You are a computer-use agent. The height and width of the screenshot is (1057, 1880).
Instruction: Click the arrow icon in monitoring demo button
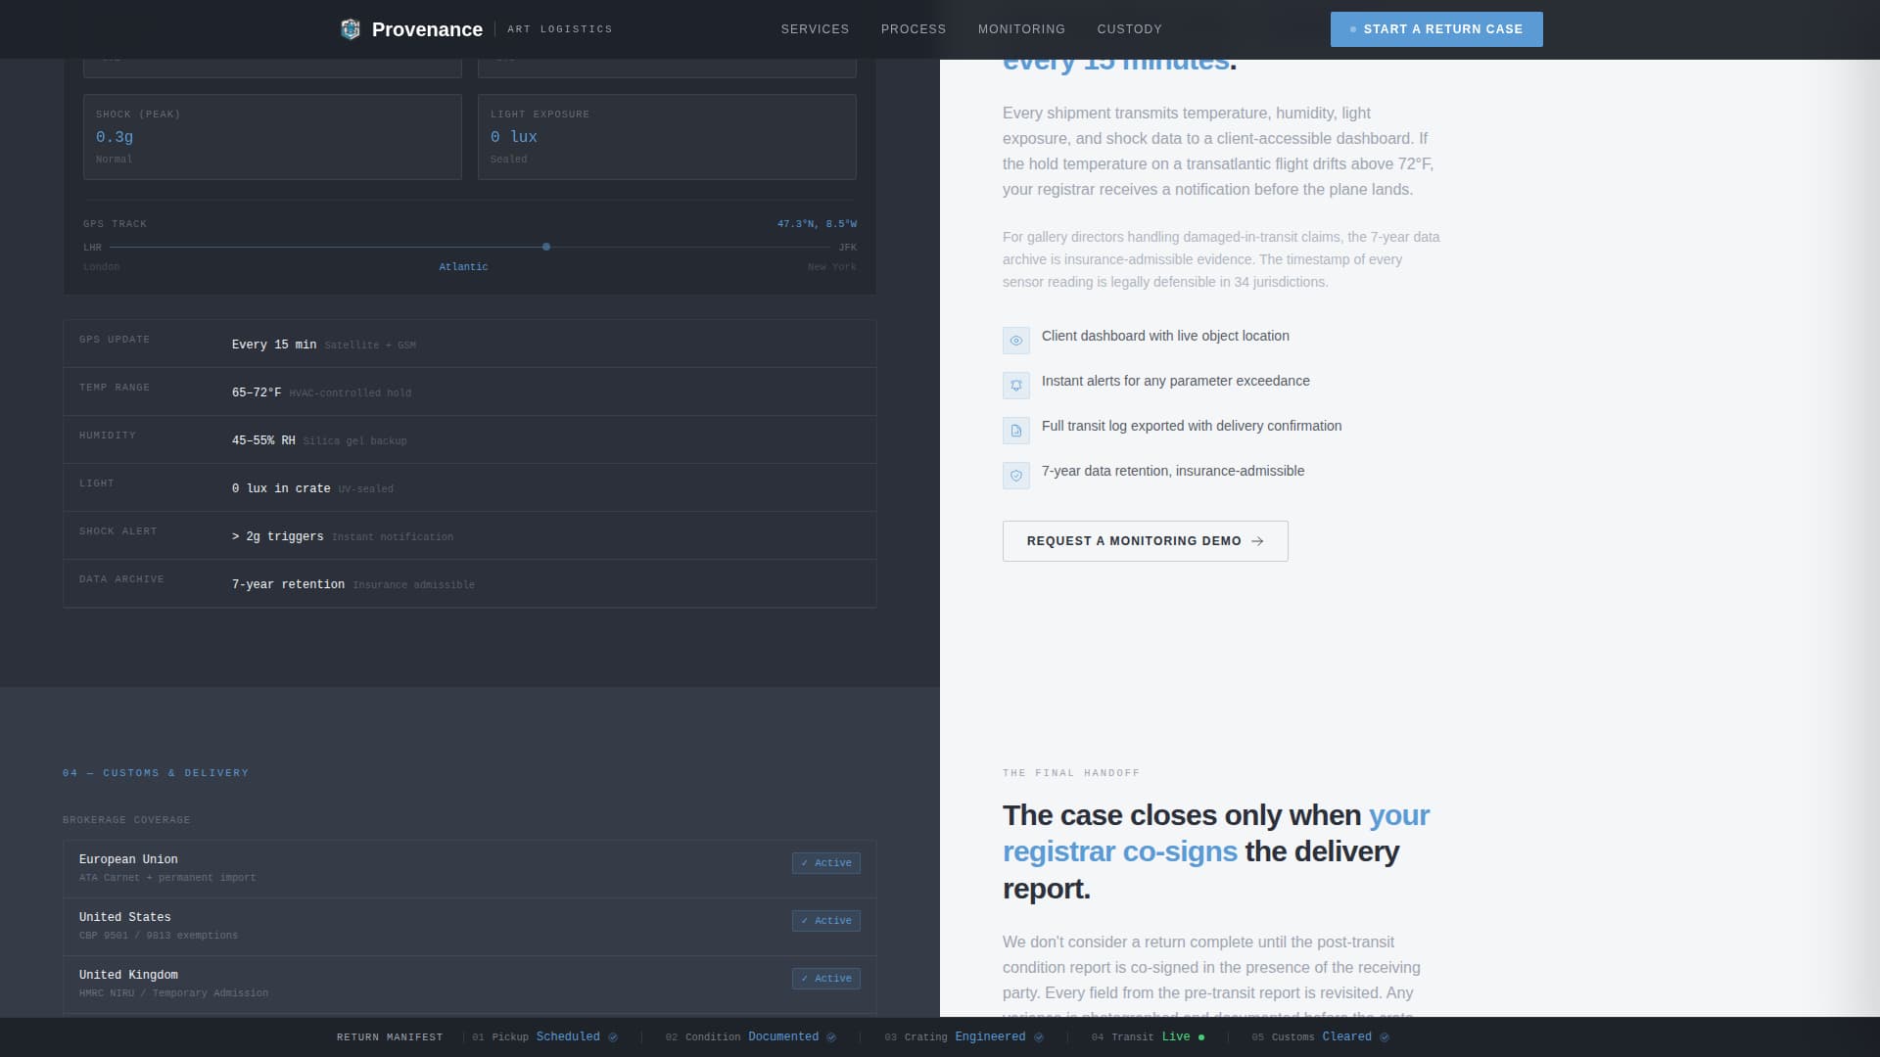[1257, 541]
